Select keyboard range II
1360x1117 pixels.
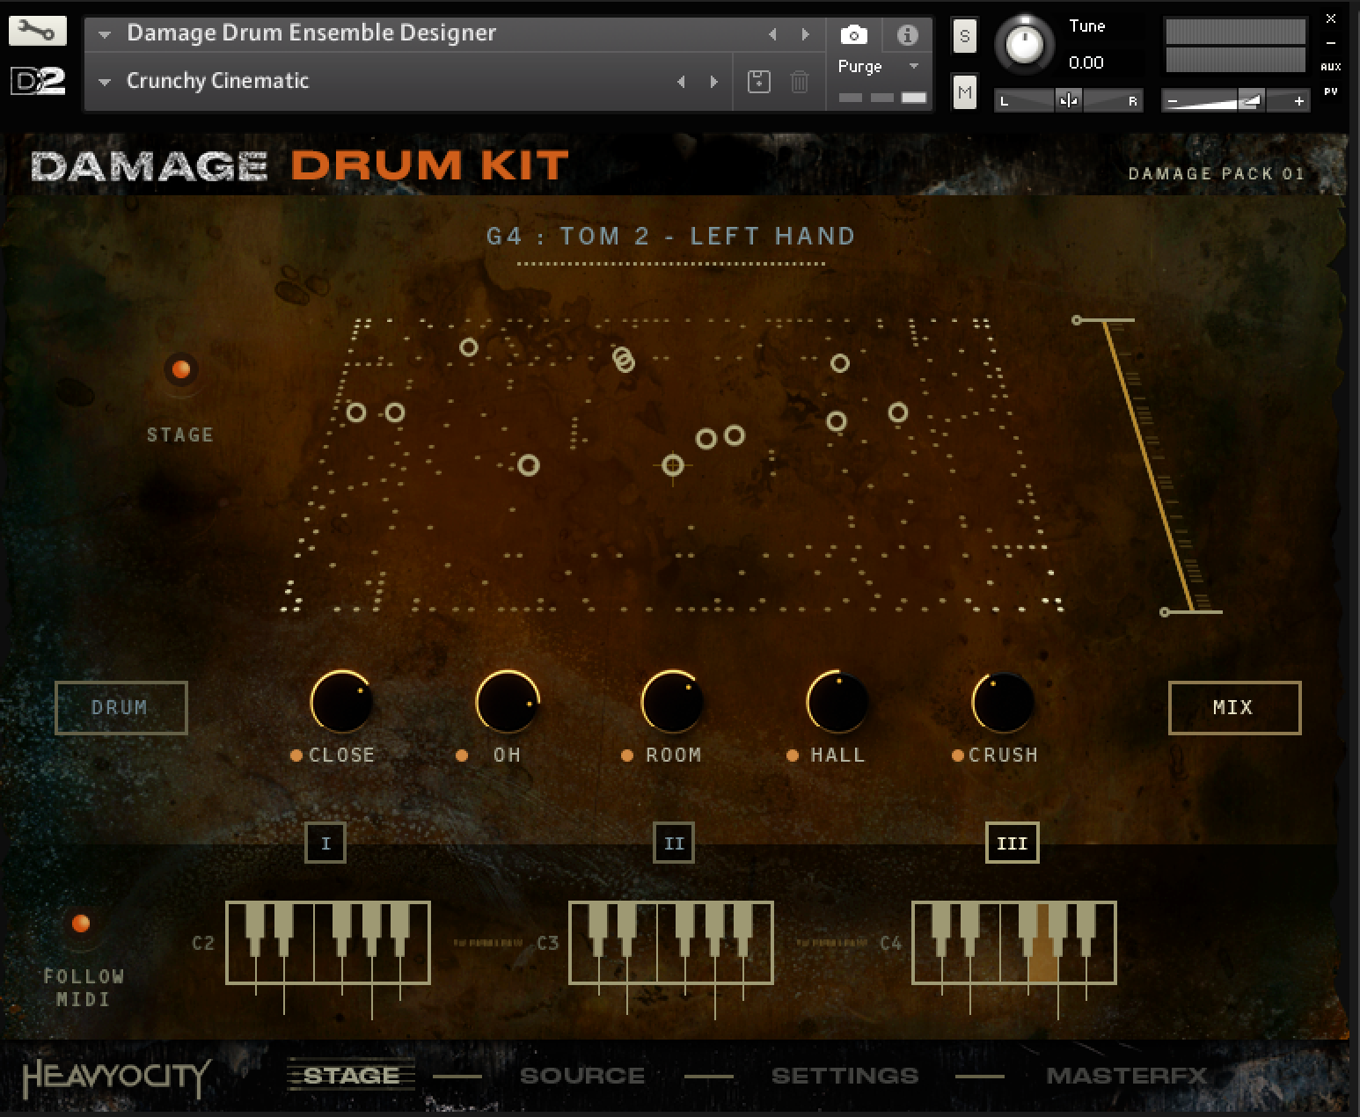coord(674,843)
